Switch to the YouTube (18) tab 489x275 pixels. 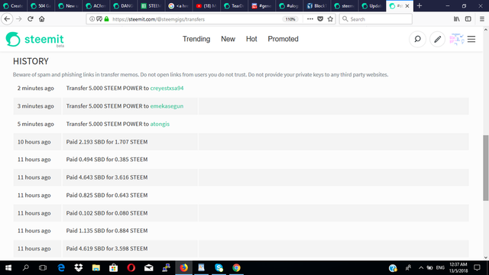(x=206, y=6)
